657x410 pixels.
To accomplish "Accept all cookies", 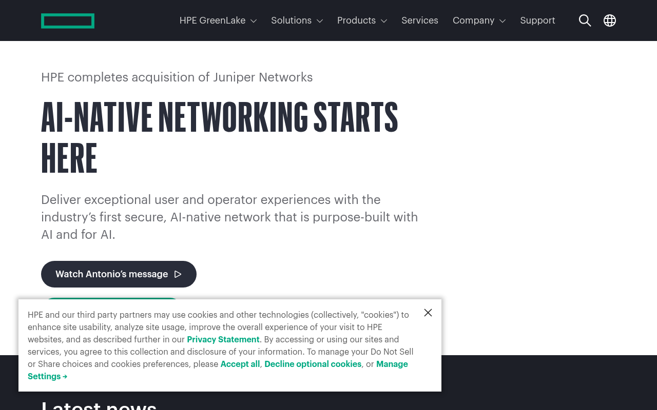I will pos(240,364).
